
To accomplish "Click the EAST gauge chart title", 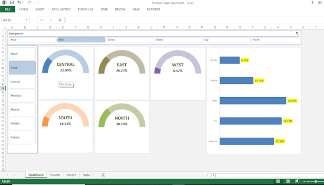I will point(121,65).
